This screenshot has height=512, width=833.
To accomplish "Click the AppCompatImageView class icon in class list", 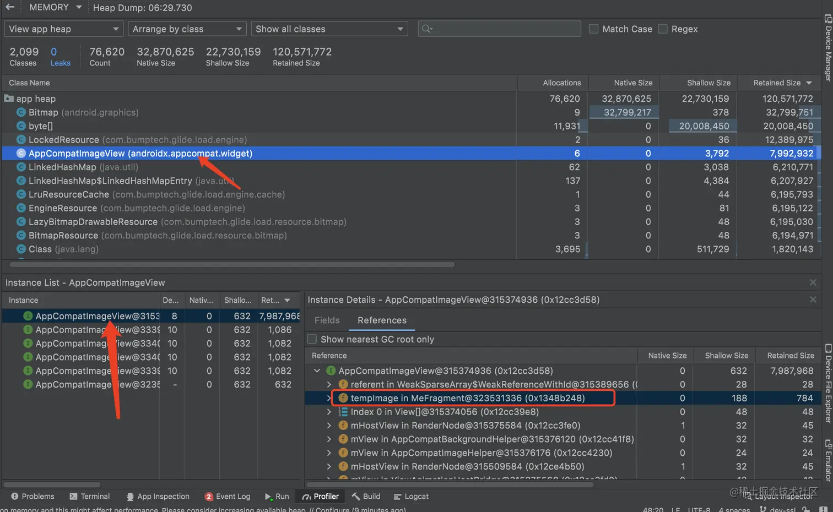I will click(21, 153).
